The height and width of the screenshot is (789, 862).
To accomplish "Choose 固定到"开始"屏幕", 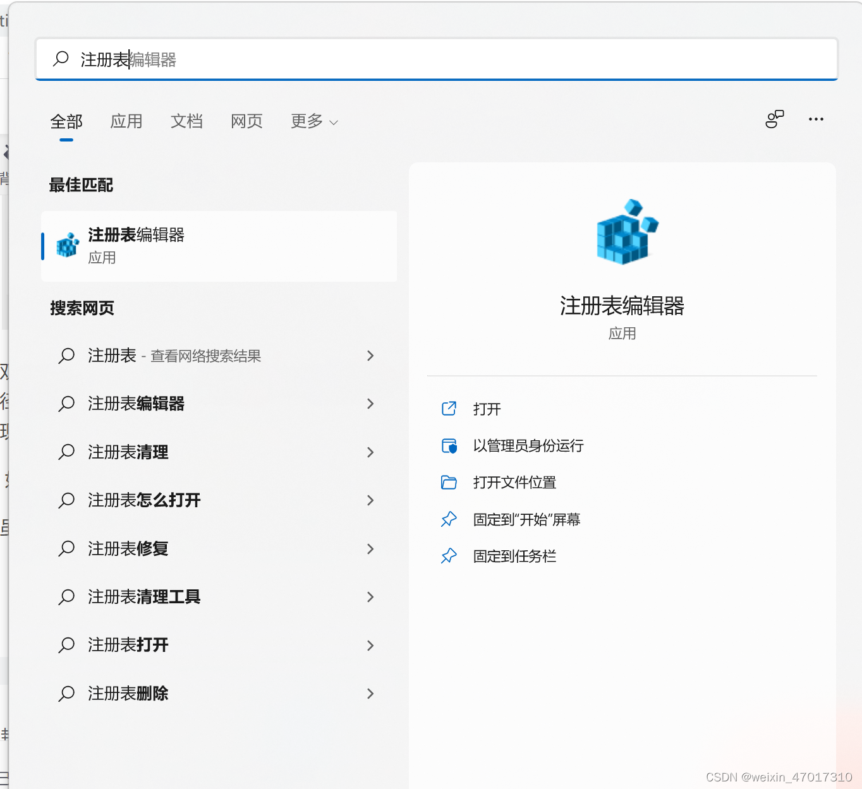I will point(526,520).
